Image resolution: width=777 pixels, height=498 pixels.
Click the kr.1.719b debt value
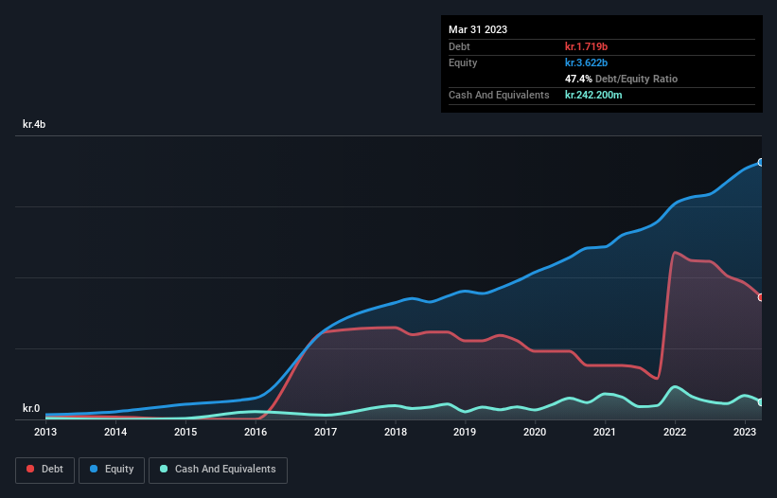pos(586,46)
